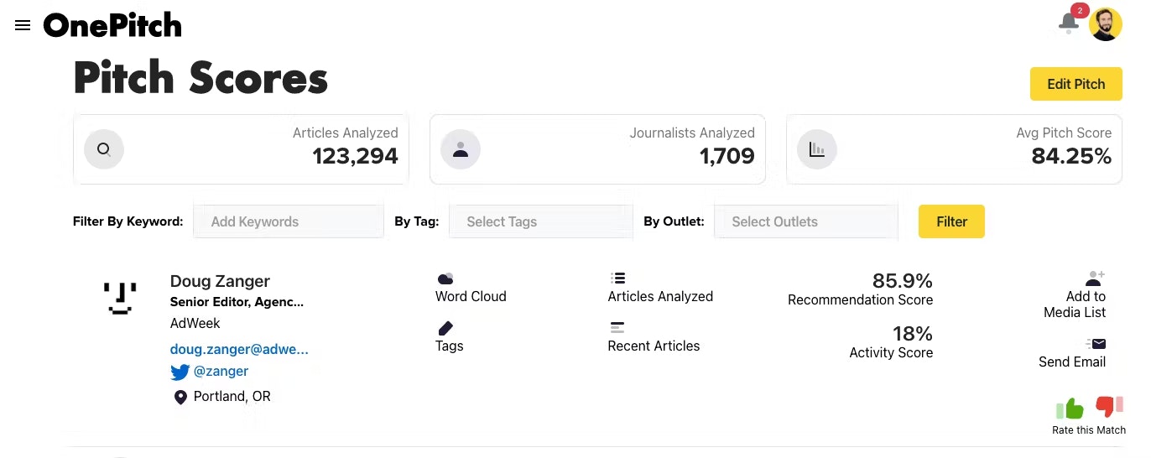The height and width of the screenshot is (458, 1151).
Task: Focus the Add Keywords input field
Action: pos(289,221)
